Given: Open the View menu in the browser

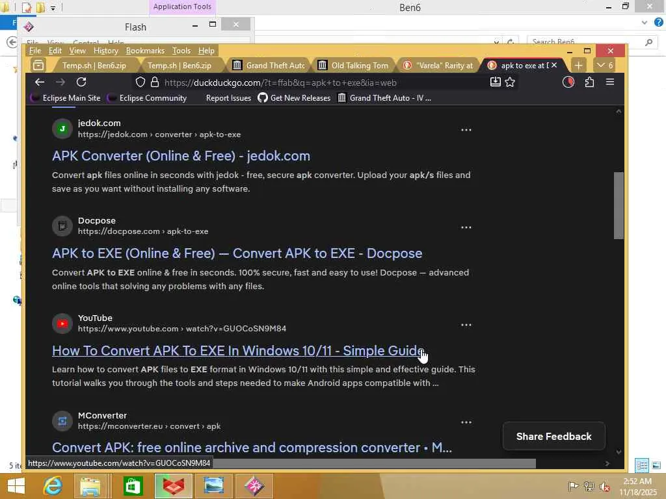Looking at the screenshot, I should (x=77, y=51).
